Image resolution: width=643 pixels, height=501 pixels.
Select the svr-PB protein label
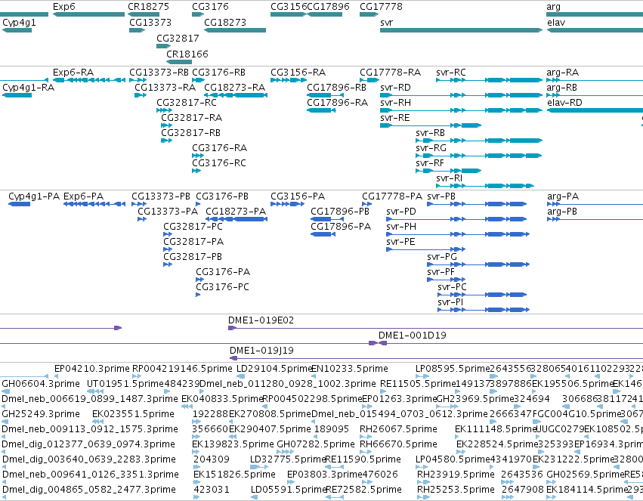point(441,196)
